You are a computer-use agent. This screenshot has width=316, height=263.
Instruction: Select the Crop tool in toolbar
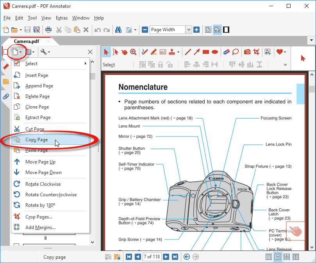(x=256, y=52)
